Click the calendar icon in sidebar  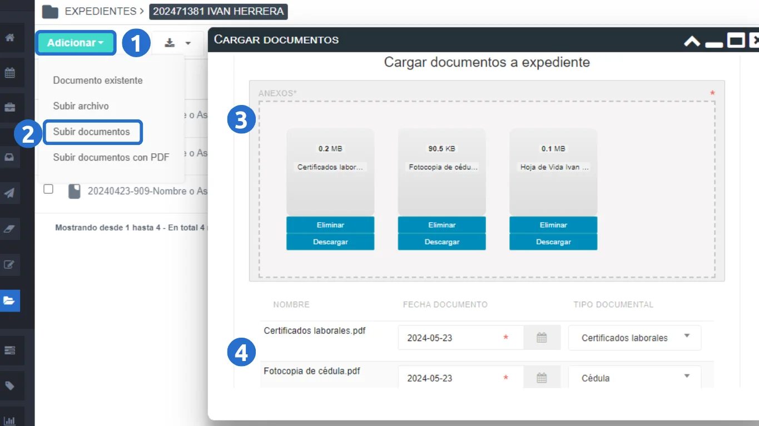click(x=9, y=73)
